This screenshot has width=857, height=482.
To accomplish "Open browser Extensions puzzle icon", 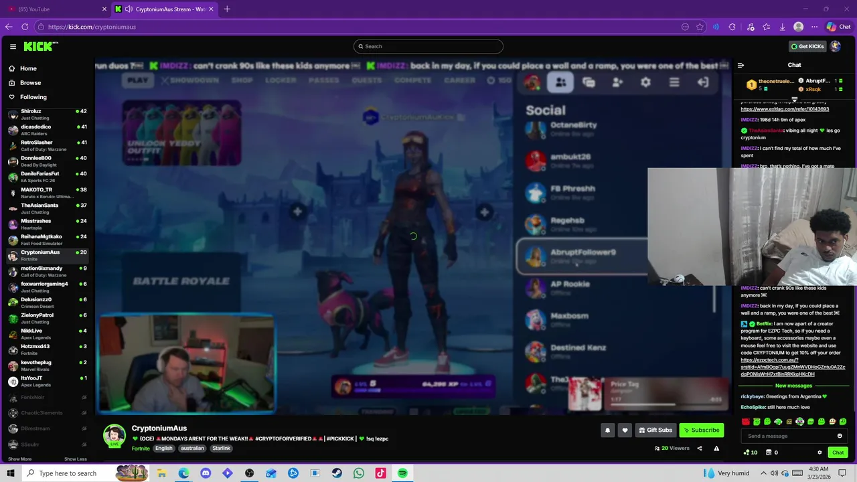I will 732,27.
